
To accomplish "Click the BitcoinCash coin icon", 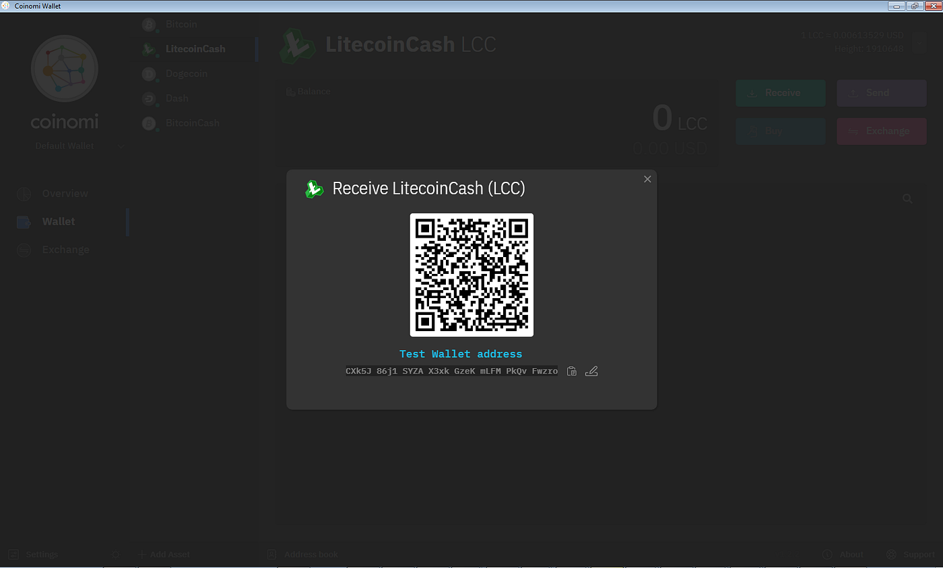I will tap(149, 124).
